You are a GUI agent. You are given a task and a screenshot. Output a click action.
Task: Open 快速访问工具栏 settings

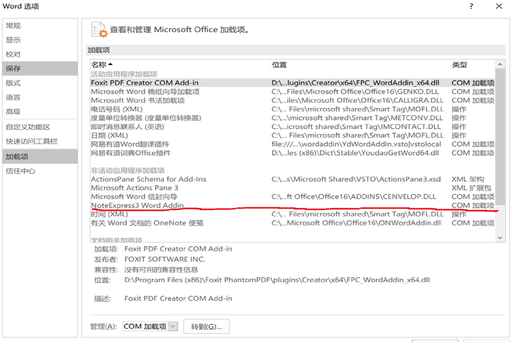click(40, 141)
